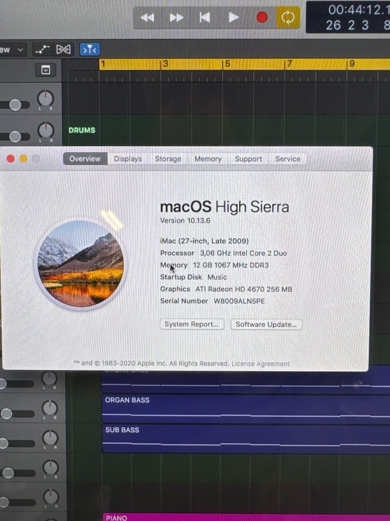Screen dimensions: 390x521
Task: Select the ORGAN BASS region
Action: [x=246, y=409]
